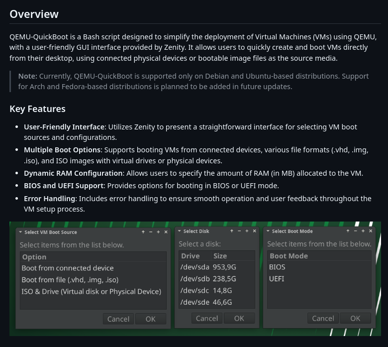The width and height of the screenshot is (388, 347).
Task: Click the Option column header
Action: pos(93,257)
